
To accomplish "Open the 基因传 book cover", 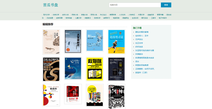I will click(51, 95).
